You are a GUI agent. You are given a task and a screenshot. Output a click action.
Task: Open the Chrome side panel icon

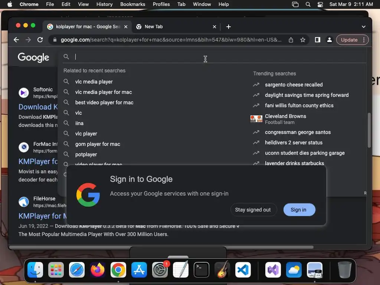(x=318, y=40)
